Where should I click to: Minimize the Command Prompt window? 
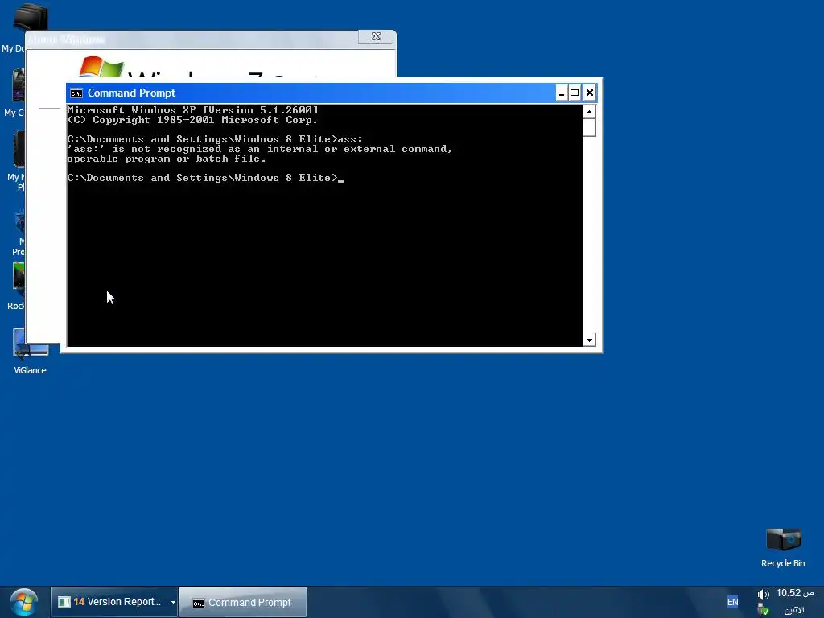click(561, 93)
